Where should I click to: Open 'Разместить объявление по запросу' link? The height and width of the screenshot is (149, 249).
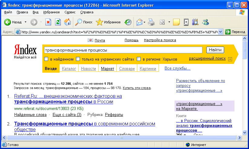click(x=200, y=85)
